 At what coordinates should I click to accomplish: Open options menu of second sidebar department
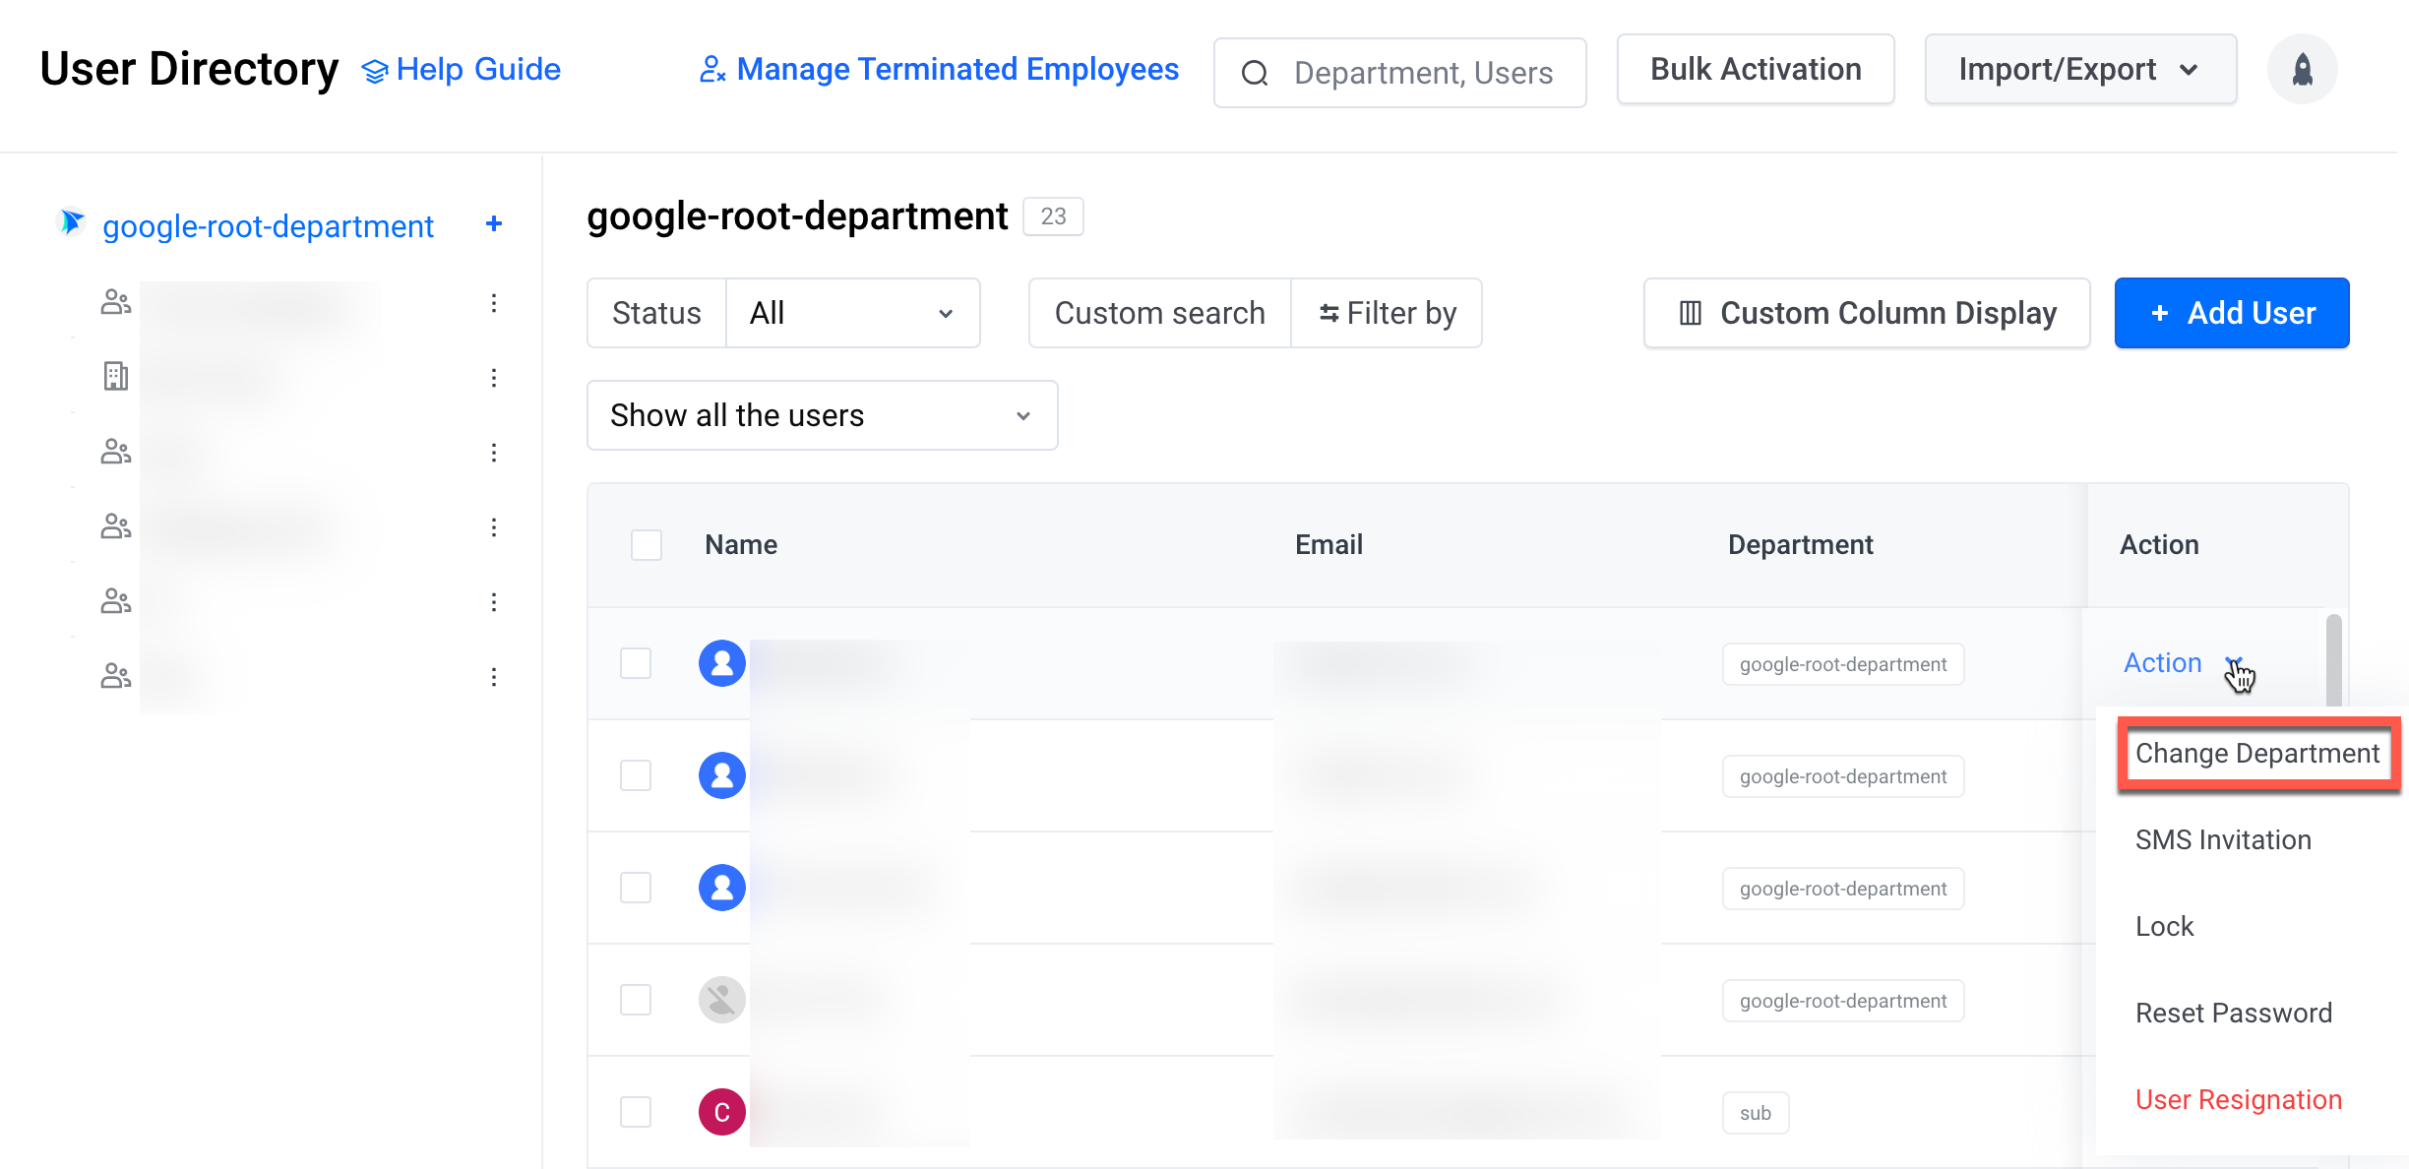pos(494,378)
